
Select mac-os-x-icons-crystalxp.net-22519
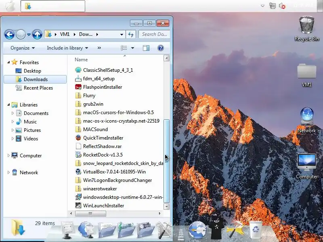click(x=121, y=121)
